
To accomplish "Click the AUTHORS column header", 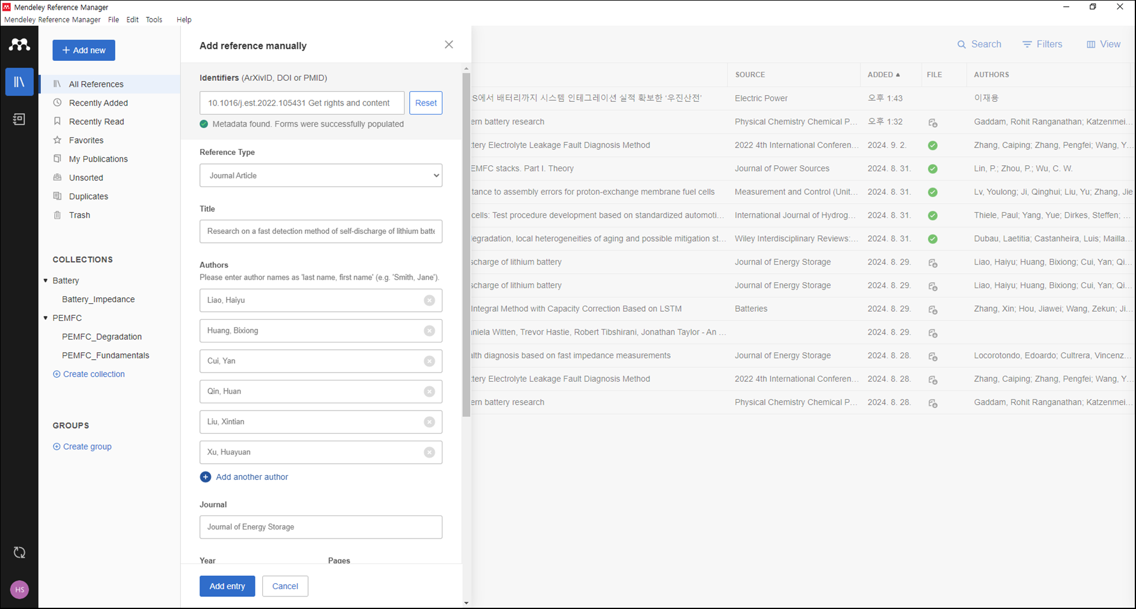I will [x=991, y=75].
